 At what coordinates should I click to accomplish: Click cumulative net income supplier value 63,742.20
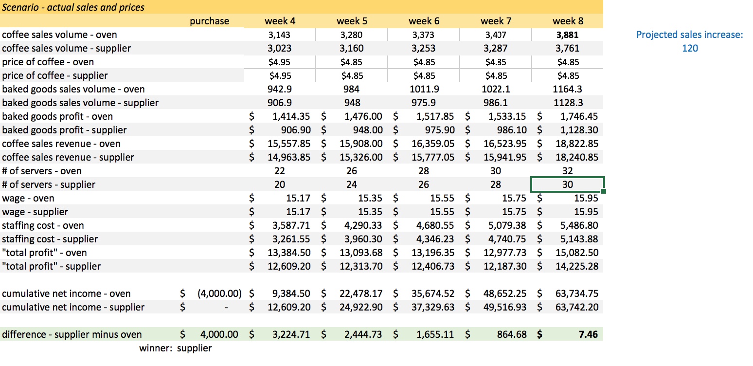(x=577, y=307)
